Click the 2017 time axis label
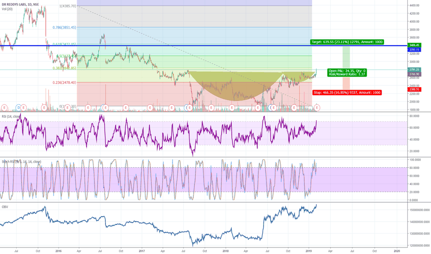 click(x=142, y=251)
